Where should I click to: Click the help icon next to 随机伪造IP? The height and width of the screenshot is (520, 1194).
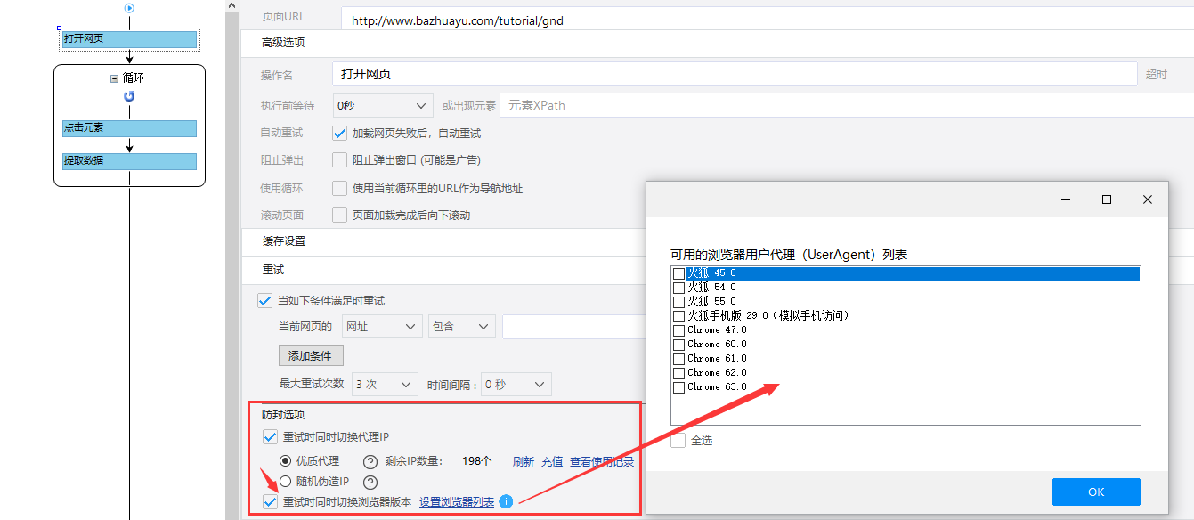(370, 482)
